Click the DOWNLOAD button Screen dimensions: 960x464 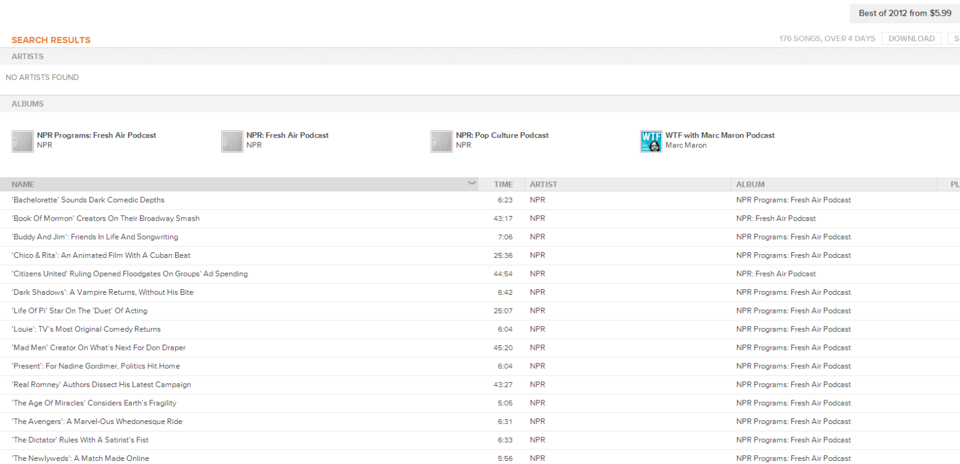pyautogui.click(x=911, y=38)
